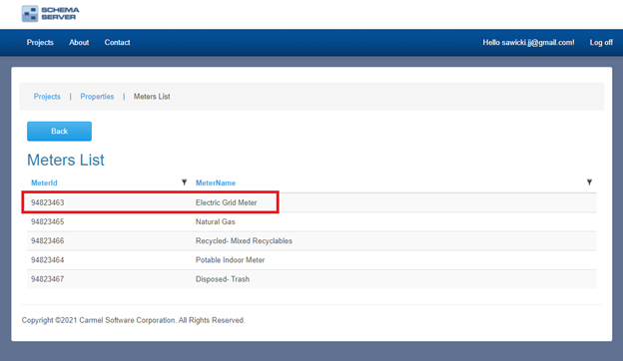Open the MeterId column filter icon
623x361 pixels.
click(x=184, y=182)
